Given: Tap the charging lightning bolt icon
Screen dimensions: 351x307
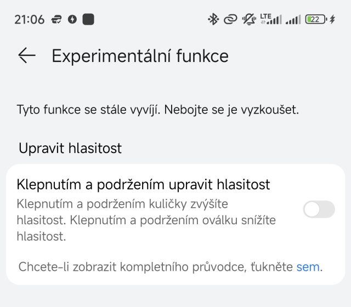Looking at the screenshot, I should point(332,20).
